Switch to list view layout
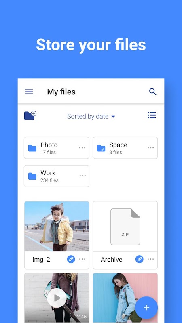The image size is (182, 323). pos(152,115)
